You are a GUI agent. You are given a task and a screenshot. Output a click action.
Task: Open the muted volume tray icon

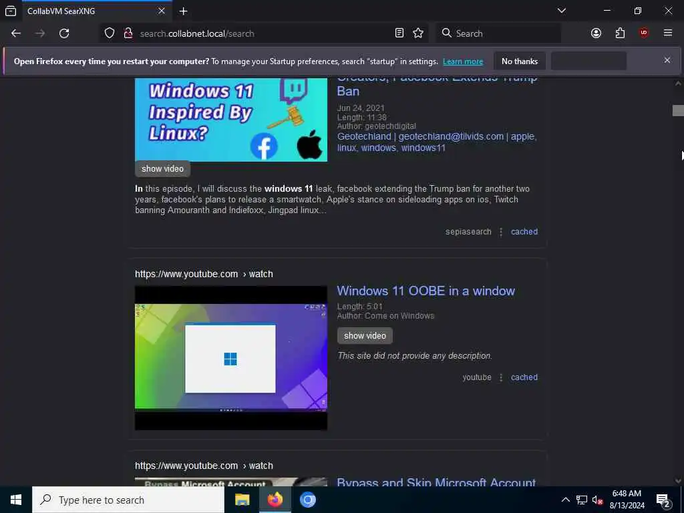pyautogui.click(x=597, y=500)
